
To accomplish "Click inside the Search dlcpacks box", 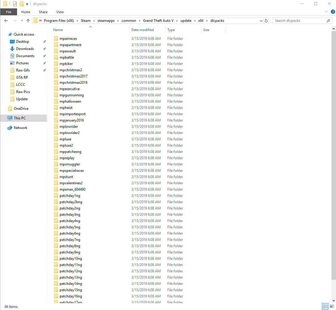I will coord(299,20).
